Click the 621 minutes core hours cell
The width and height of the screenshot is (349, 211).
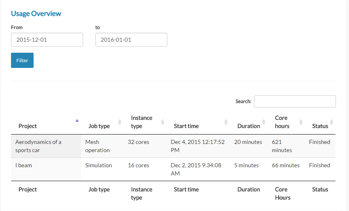[282, 146]
